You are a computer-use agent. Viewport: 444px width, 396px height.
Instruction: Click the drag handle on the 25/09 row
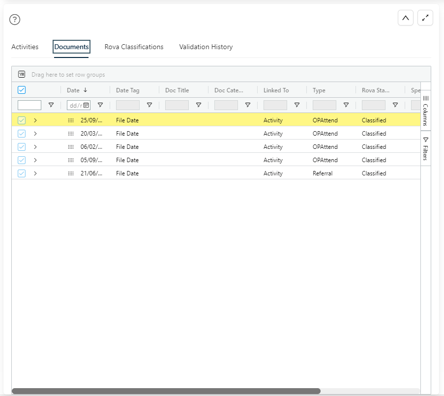pyautogui.click(x=71, y=120)
